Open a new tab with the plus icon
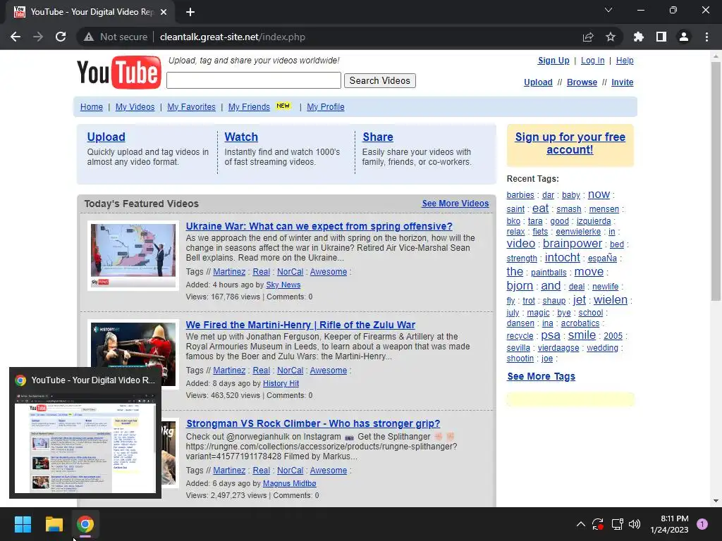 pos(190,12)
